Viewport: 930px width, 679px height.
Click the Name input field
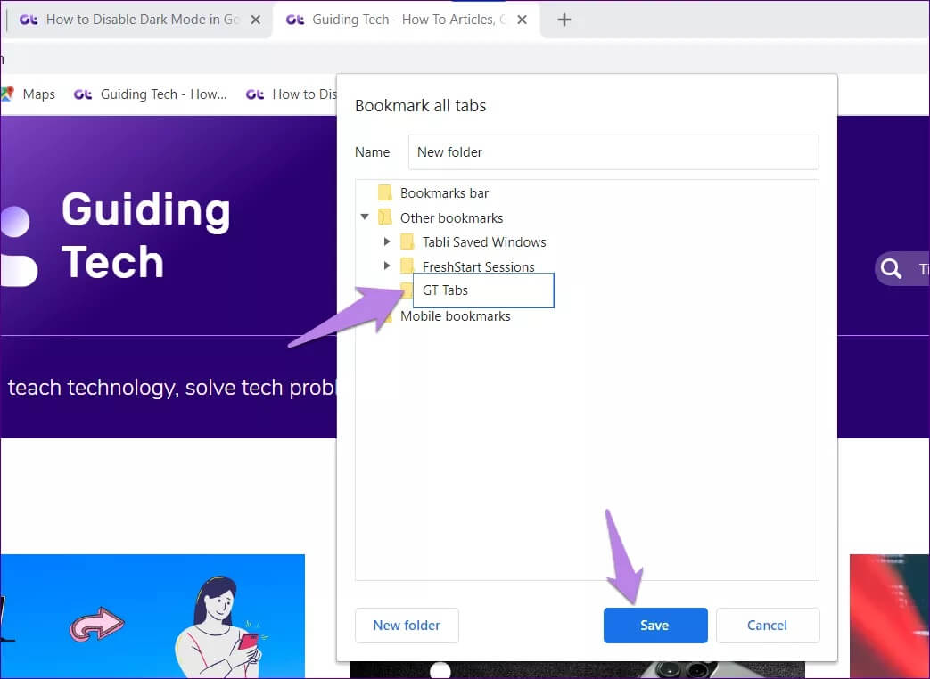tap(613, 152)
